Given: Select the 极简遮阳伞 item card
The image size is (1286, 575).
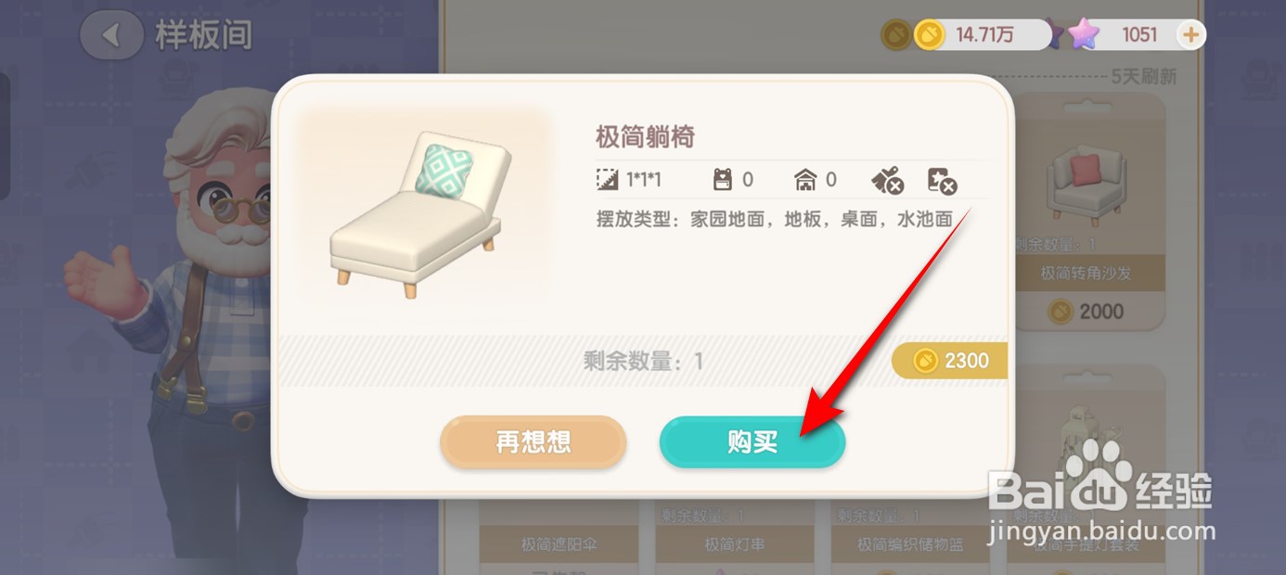Looking at the screenshot, I should click(559, 536).
